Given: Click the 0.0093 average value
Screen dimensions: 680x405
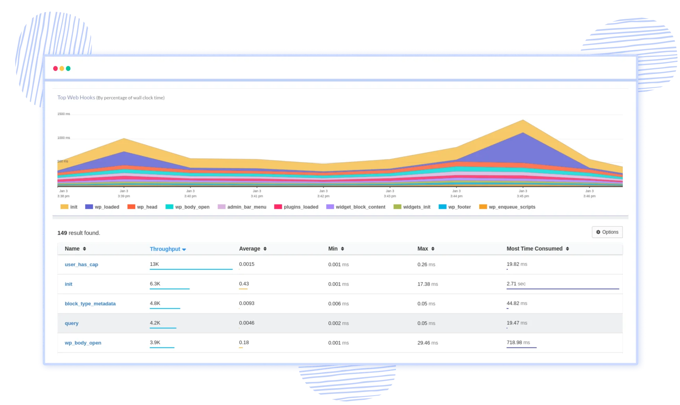Looking at the screenshot, I should 246,303.
